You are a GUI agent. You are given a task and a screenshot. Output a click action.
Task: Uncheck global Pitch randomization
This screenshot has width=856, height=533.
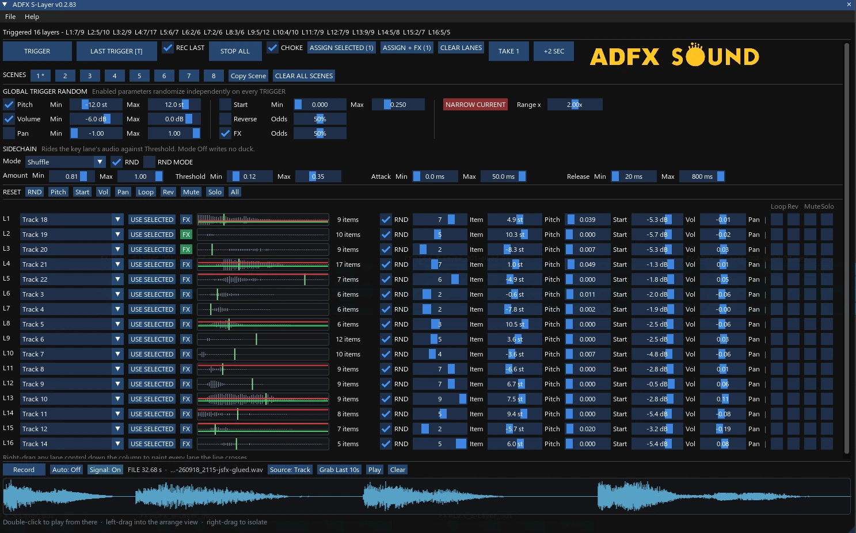tap(9, 105)
